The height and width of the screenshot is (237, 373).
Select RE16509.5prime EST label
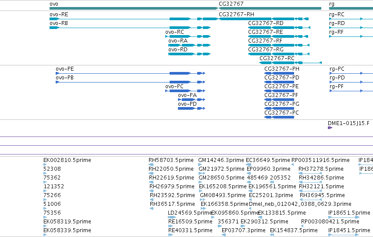coord(190,222)
